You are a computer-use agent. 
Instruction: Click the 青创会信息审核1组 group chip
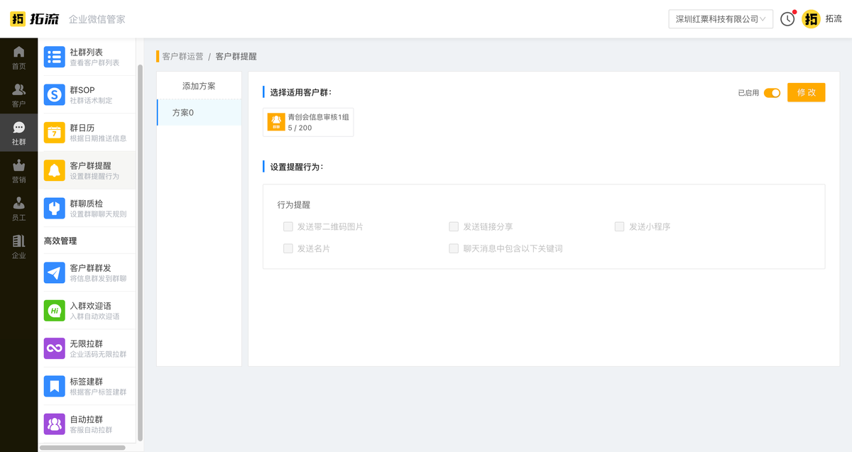308,121
